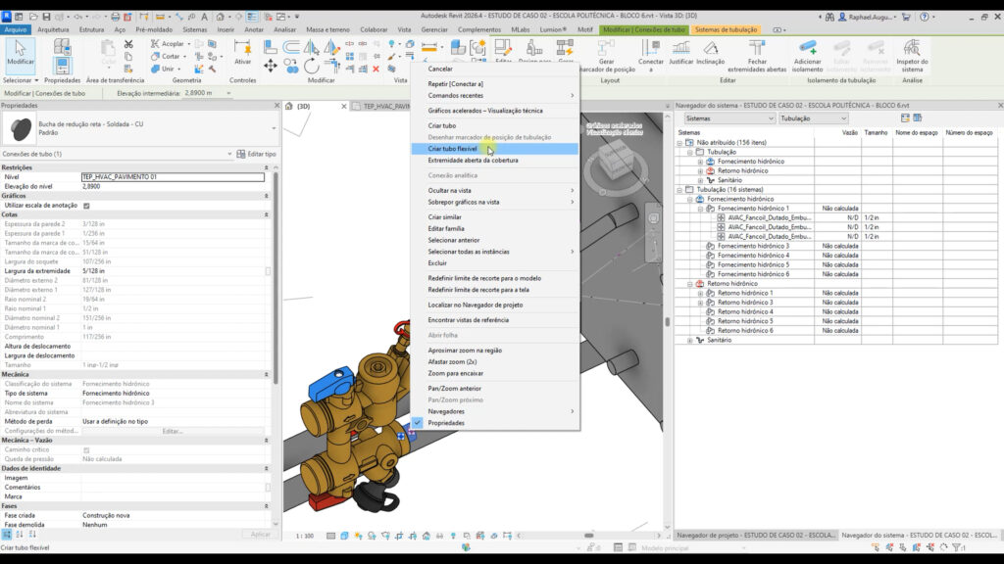Viewport: 1004px width, 564px height.
Task: Click the sun path icon in view bar
Action: pyautogui.click(x=358, y=536)
